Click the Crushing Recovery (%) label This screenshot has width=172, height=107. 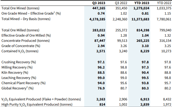coord(19,62)
